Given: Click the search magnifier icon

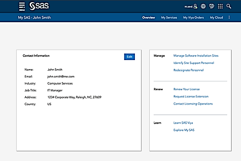Looking at the screenshot, I should (229, 6).
